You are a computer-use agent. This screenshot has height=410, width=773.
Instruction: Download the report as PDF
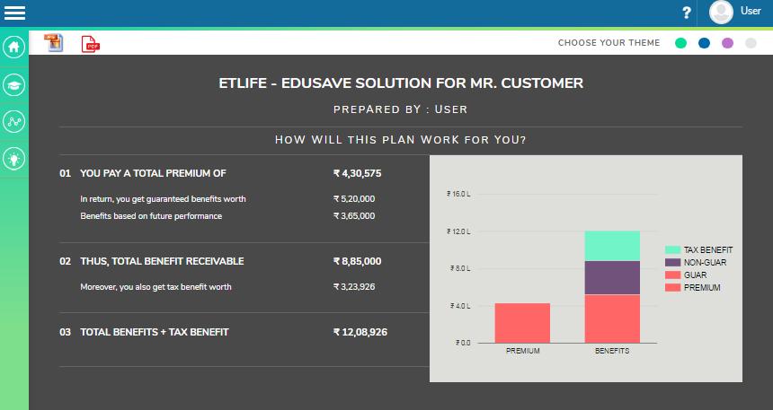pos(91,44)
